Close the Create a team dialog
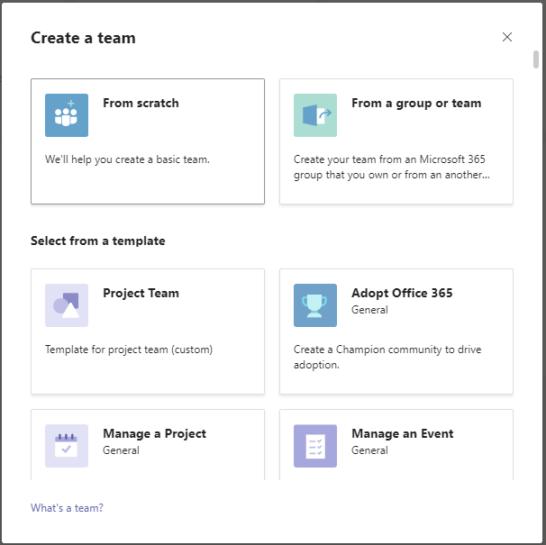The height and width of the screenshot is (545, 546). pyautogui.click(x=507, y=37)
